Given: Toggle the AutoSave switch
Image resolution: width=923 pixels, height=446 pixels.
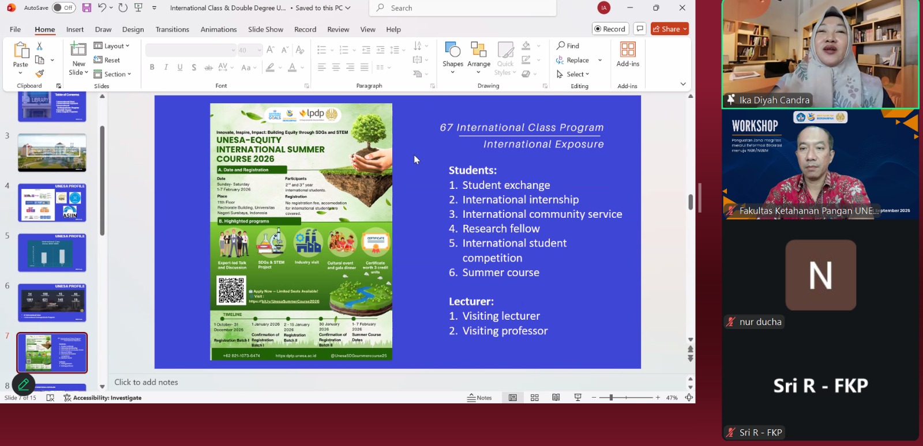Looking at the screenshot, I should pos(63,7).
